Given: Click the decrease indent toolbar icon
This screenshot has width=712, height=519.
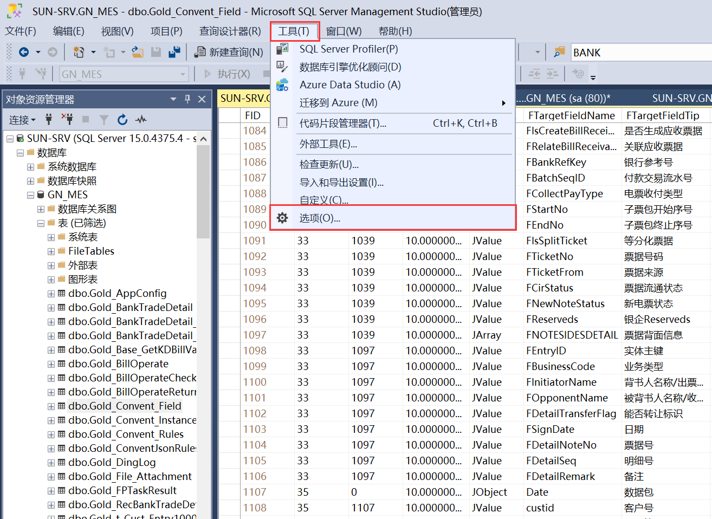Looking at the screenshot, I should click(x=534, y=74).
